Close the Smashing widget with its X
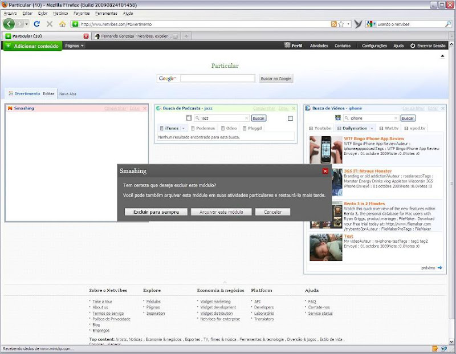456x354 pixels. [x=145, y=108]
